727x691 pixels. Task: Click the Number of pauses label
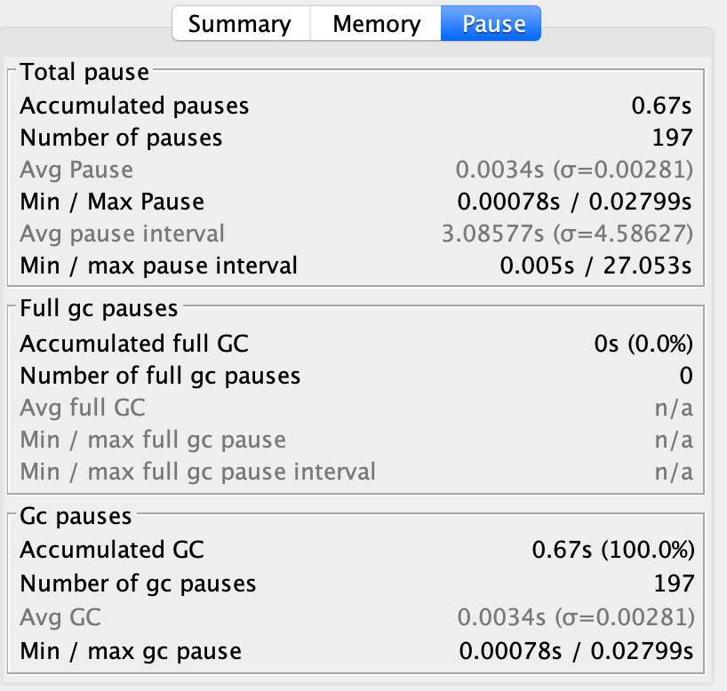click(x=121, y=138)
